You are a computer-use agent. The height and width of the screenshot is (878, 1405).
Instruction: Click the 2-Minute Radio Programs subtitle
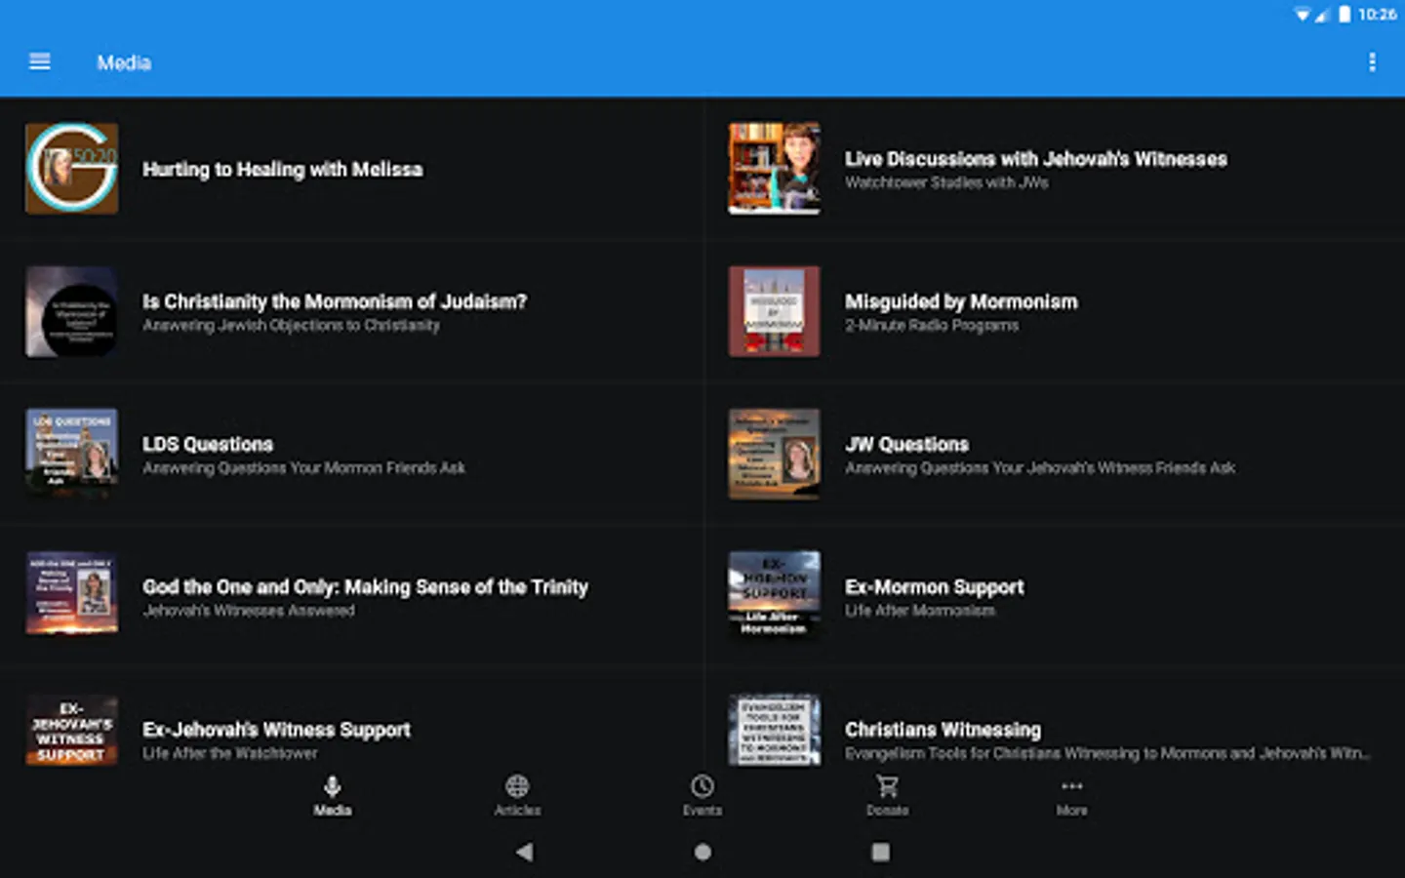pos(932,325)
